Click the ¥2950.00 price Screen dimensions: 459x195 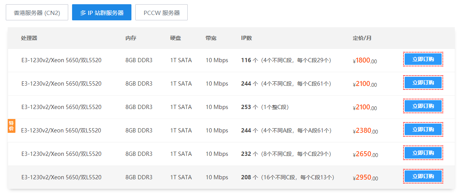click(365, 178)
